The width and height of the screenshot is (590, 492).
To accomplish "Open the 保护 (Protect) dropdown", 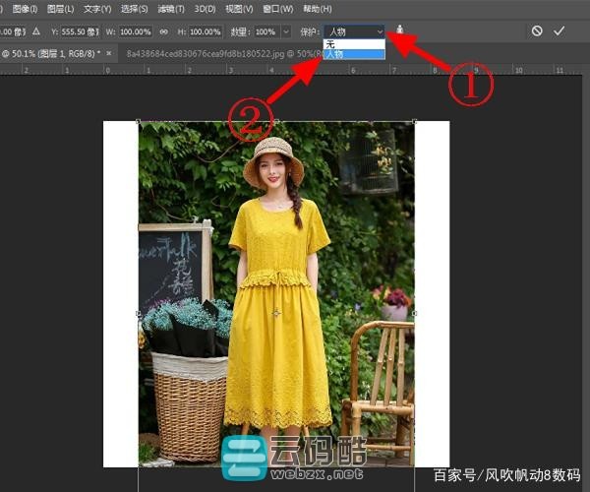I will click(x=356, y=31).
